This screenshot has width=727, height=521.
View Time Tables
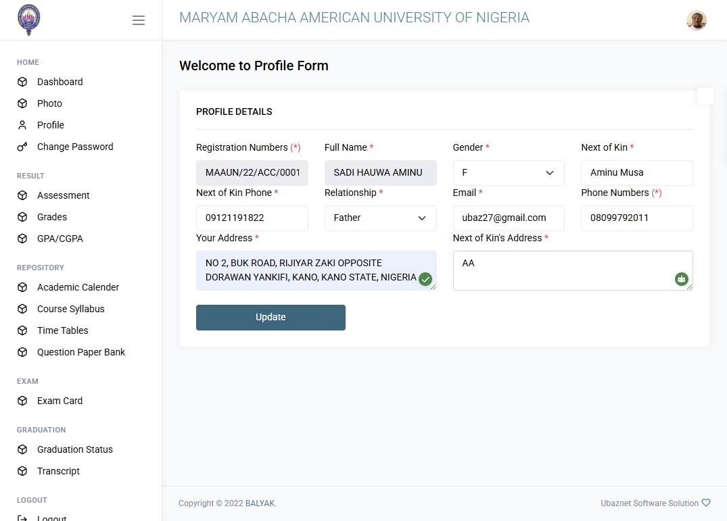63,330
